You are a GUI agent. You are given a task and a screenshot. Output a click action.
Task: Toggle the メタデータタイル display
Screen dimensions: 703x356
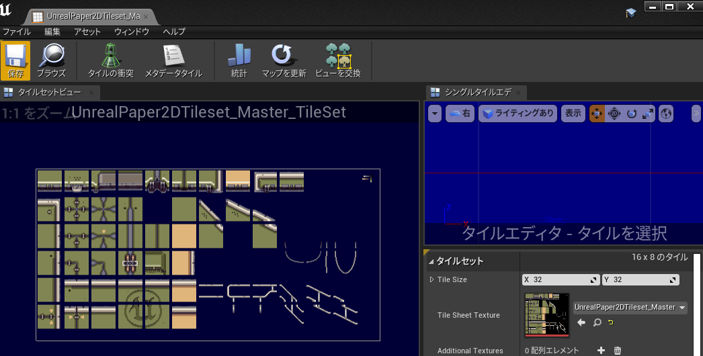pos(173,61)
